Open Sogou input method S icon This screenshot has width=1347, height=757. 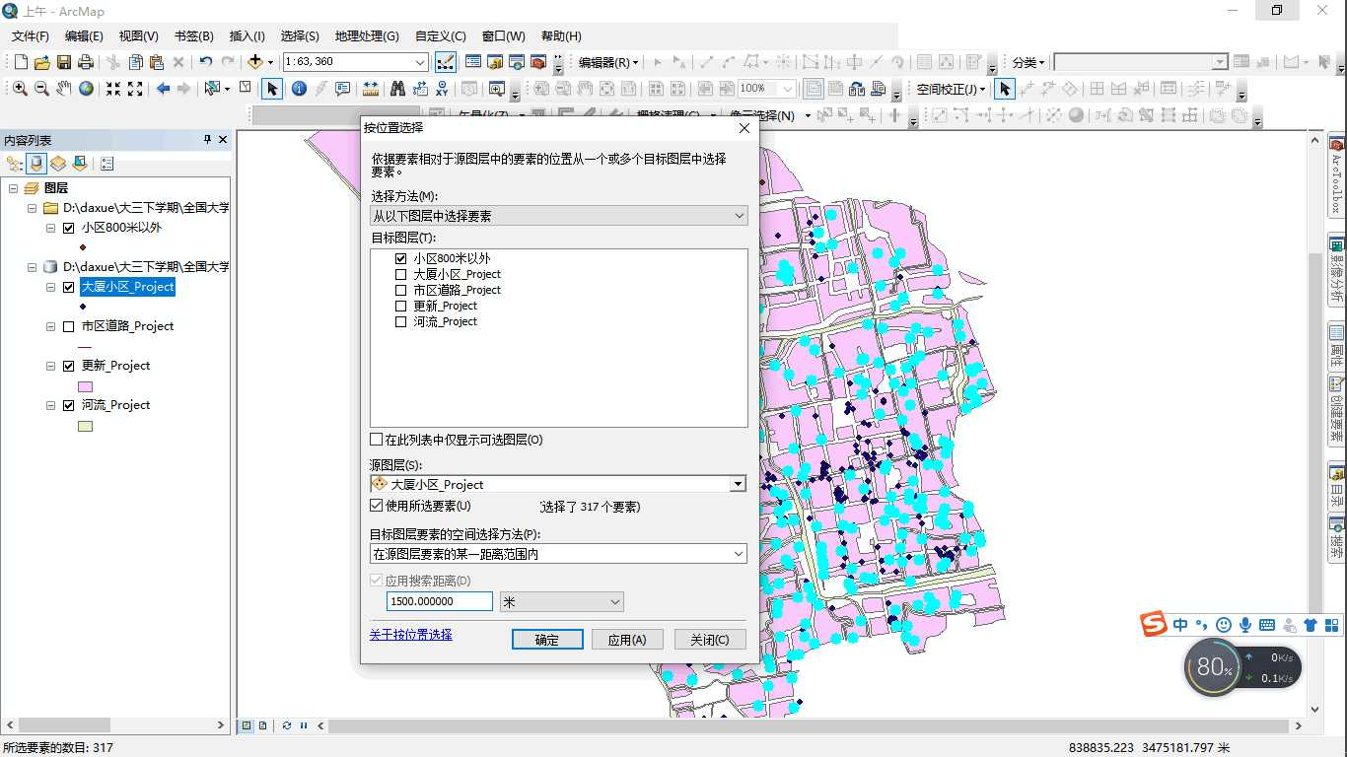tap(1154, 624)
